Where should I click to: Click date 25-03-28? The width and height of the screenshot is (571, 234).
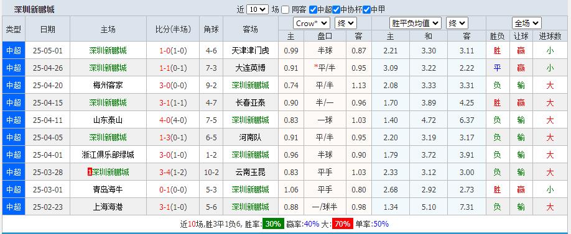pyautogui.click(x=48, y=172)
